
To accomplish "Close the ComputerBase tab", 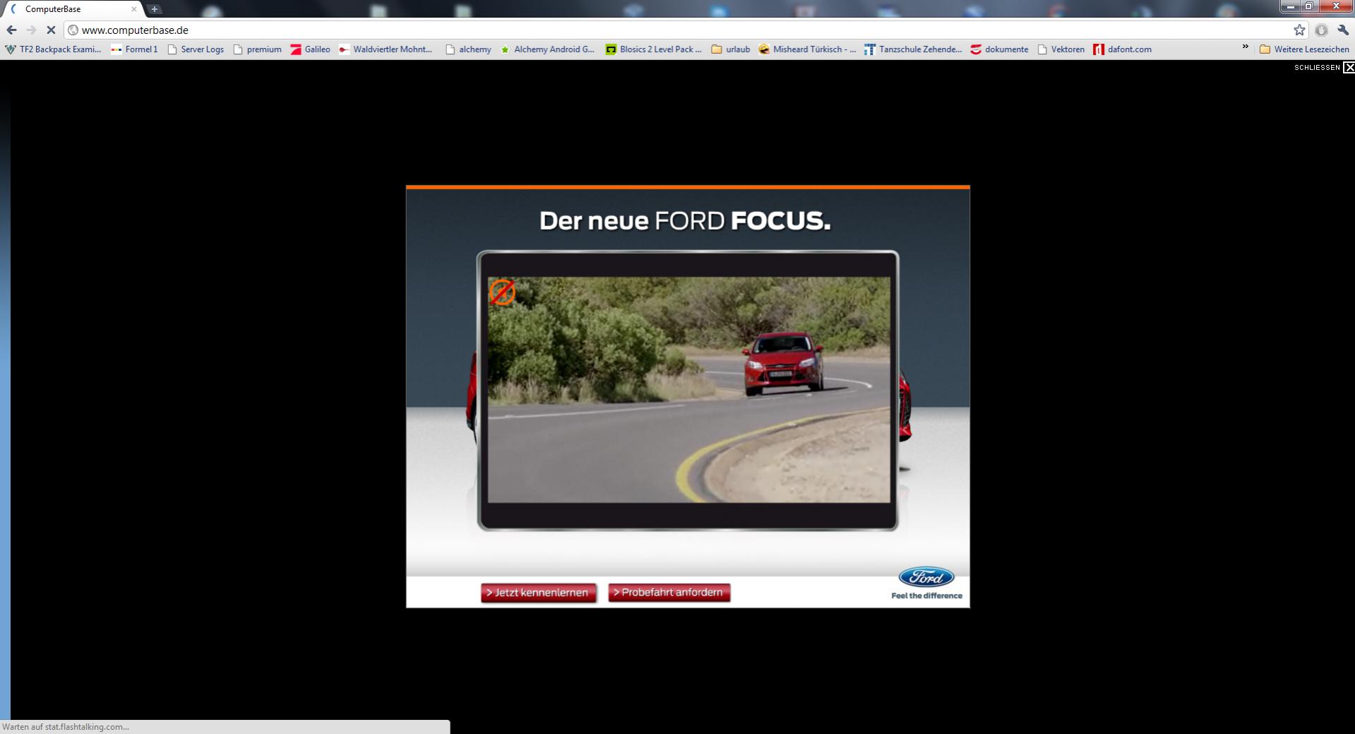I will pos(134,9).
